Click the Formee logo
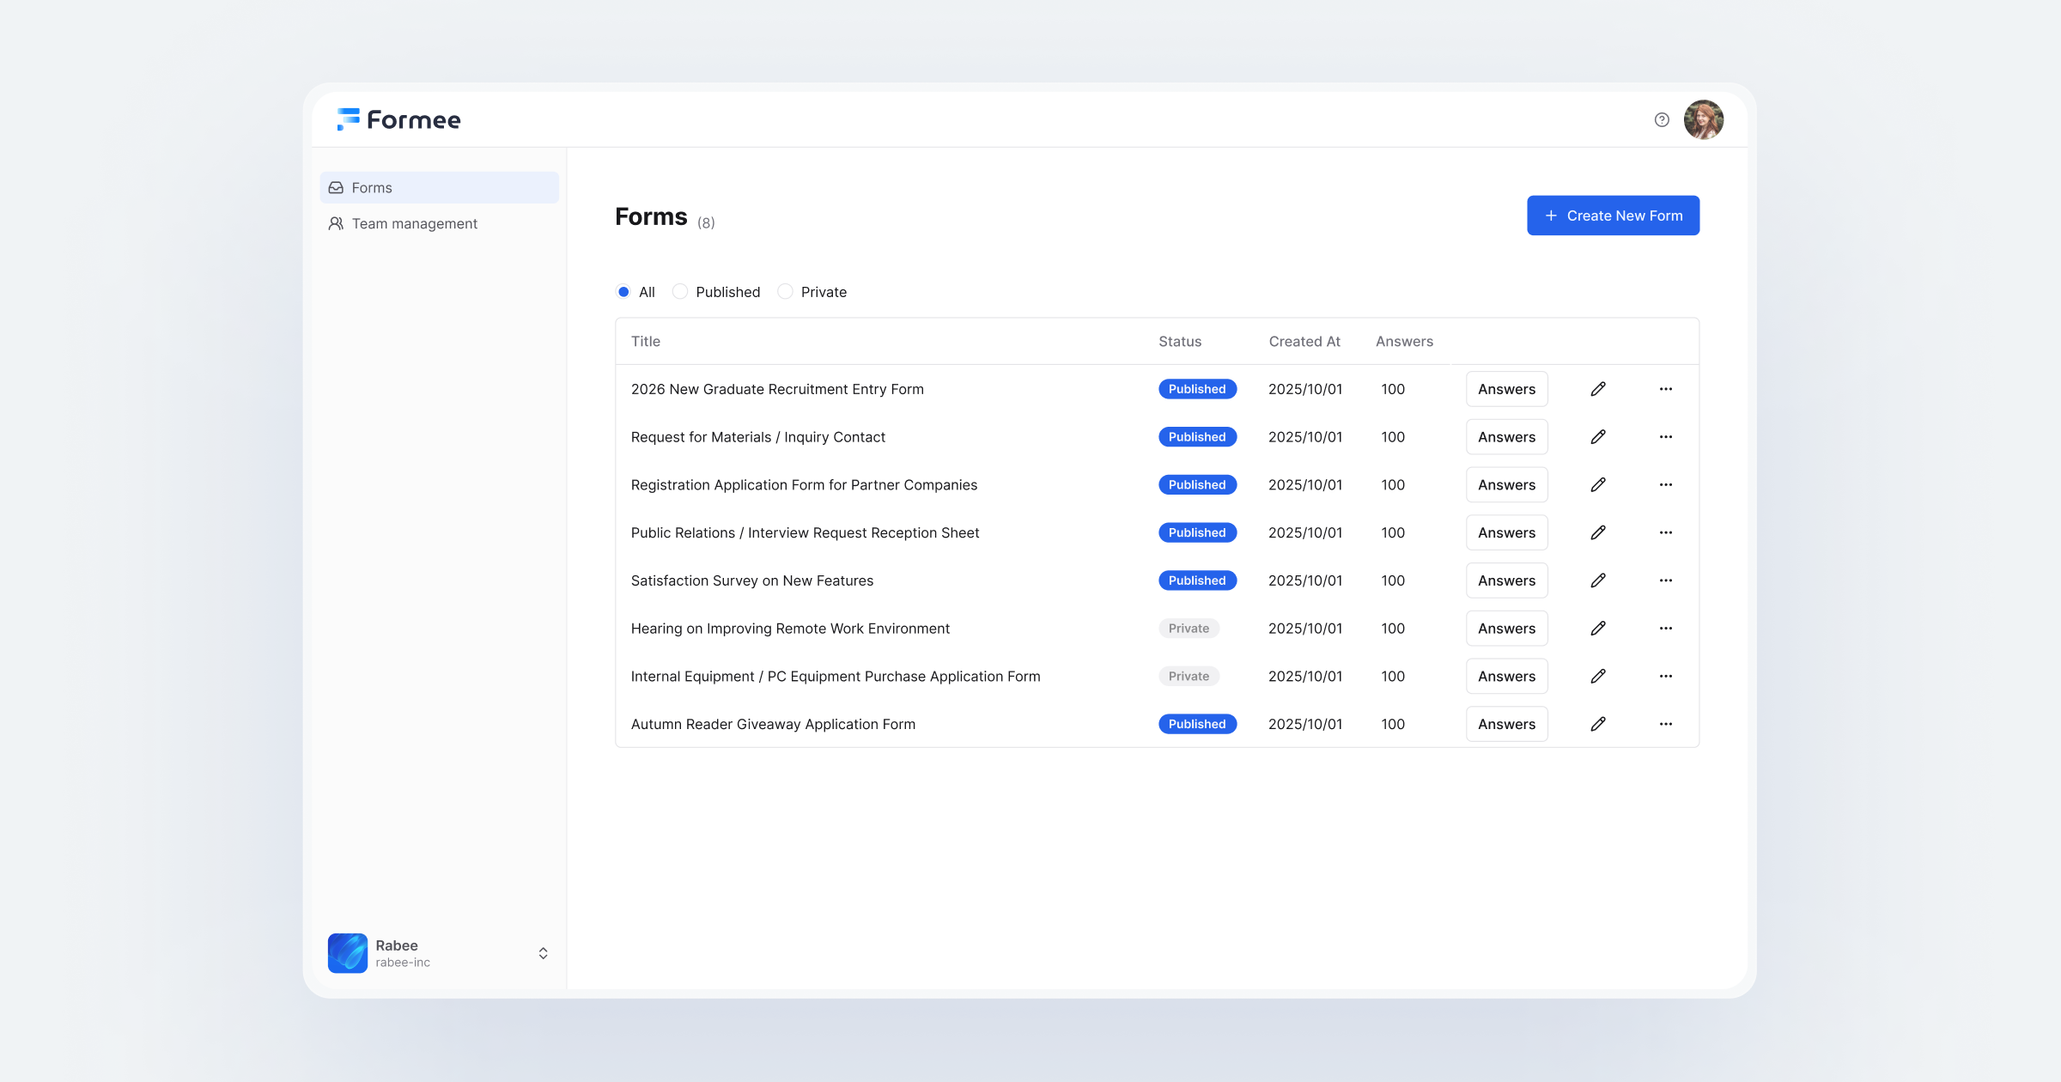Image resolution: width=2061 pixels, height=1082 pixels. click(399, 120)
